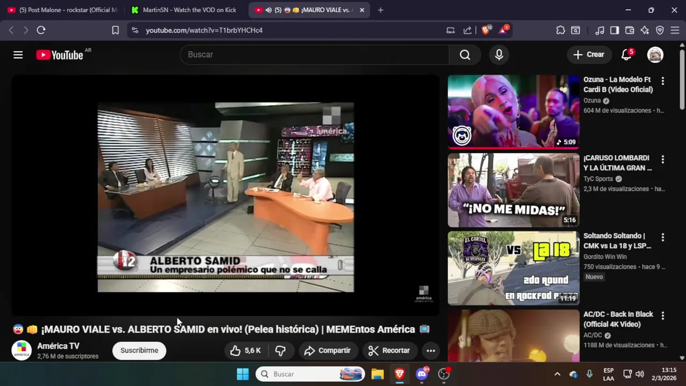686x386 pixels.
Task: Click the YouTube search magnifier button
Action: 465,55
